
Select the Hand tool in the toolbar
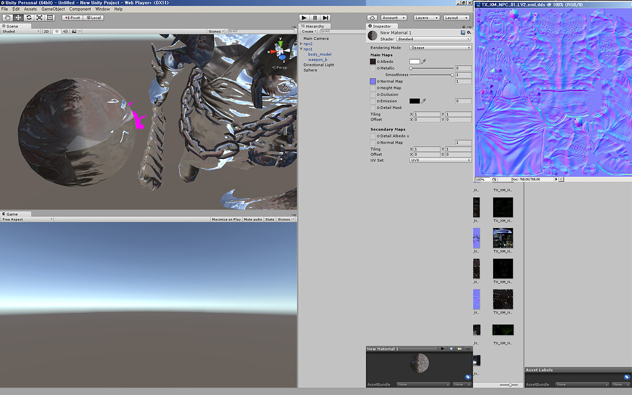click(x=7, y=18)
